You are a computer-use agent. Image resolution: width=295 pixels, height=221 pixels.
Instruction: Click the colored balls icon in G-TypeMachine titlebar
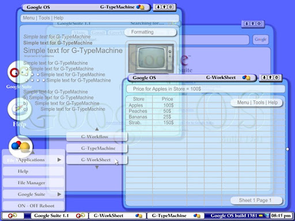pyautogui.click(x=141, y=7)
